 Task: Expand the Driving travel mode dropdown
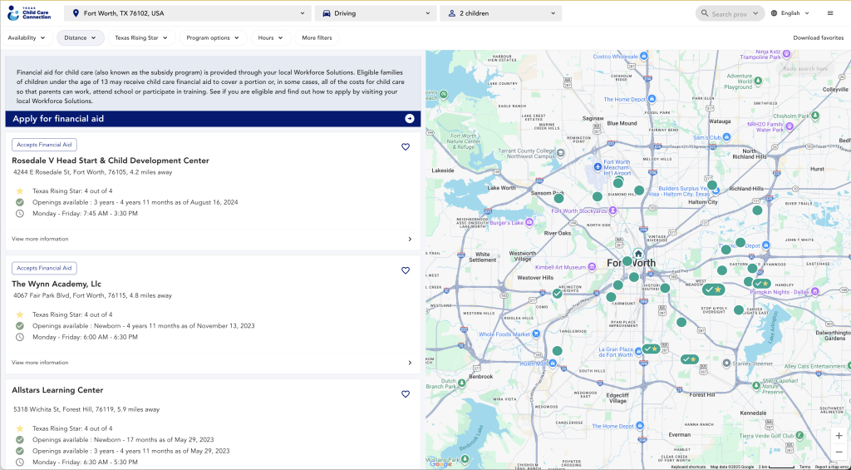(376, 13)
